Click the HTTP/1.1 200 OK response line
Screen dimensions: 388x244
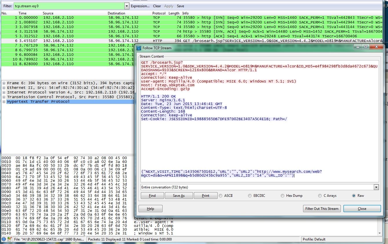pos(159,96)
